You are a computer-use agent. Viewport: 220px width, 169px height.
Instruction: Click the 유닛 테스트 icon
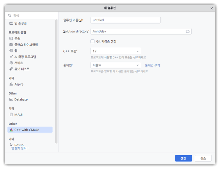11,69
